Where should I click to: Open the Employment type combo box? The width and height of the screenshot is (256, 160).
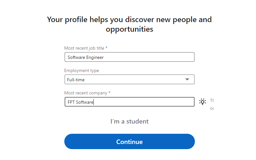coord(129,79)
